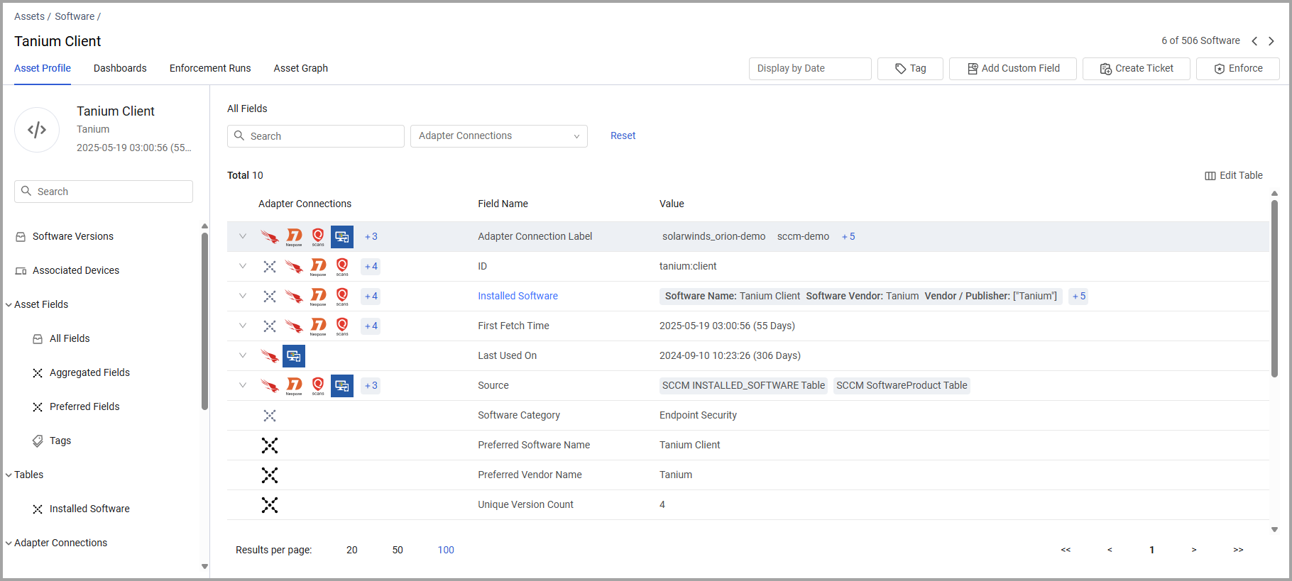Open the Installed Software field link
Screen dimensions: 1292x581
click(518, 296)
